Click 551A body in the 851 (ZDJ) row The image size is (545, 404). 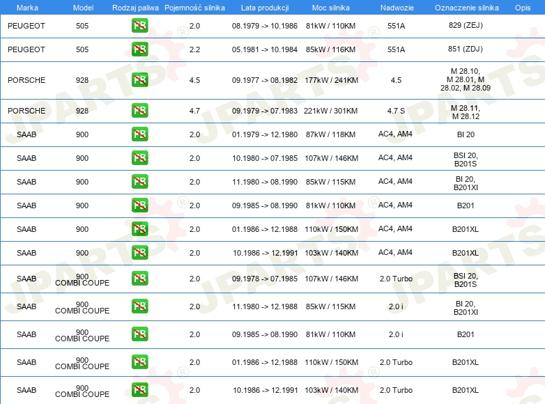[x=396, y=49]
